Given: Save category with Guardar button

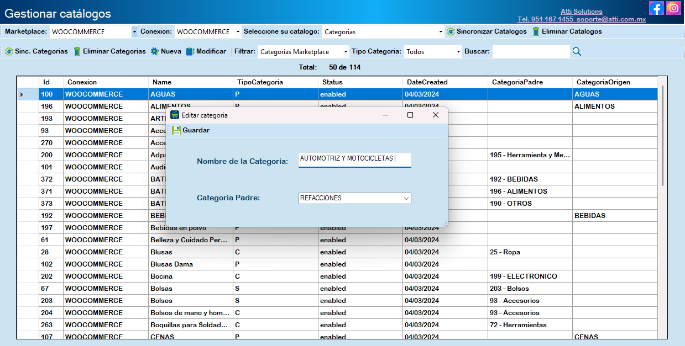Looking at the screenshot, I should click(191, 130).
